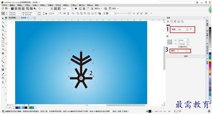
Task: Expand the outline style line dropdown
Action: click(x=130, y=14)
